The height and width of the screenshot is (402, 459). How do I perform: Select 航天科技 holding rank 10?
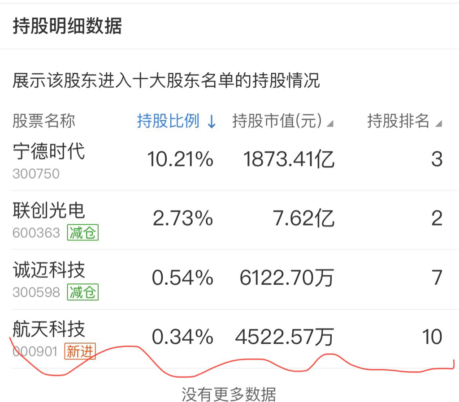click(x=432, y=337)
